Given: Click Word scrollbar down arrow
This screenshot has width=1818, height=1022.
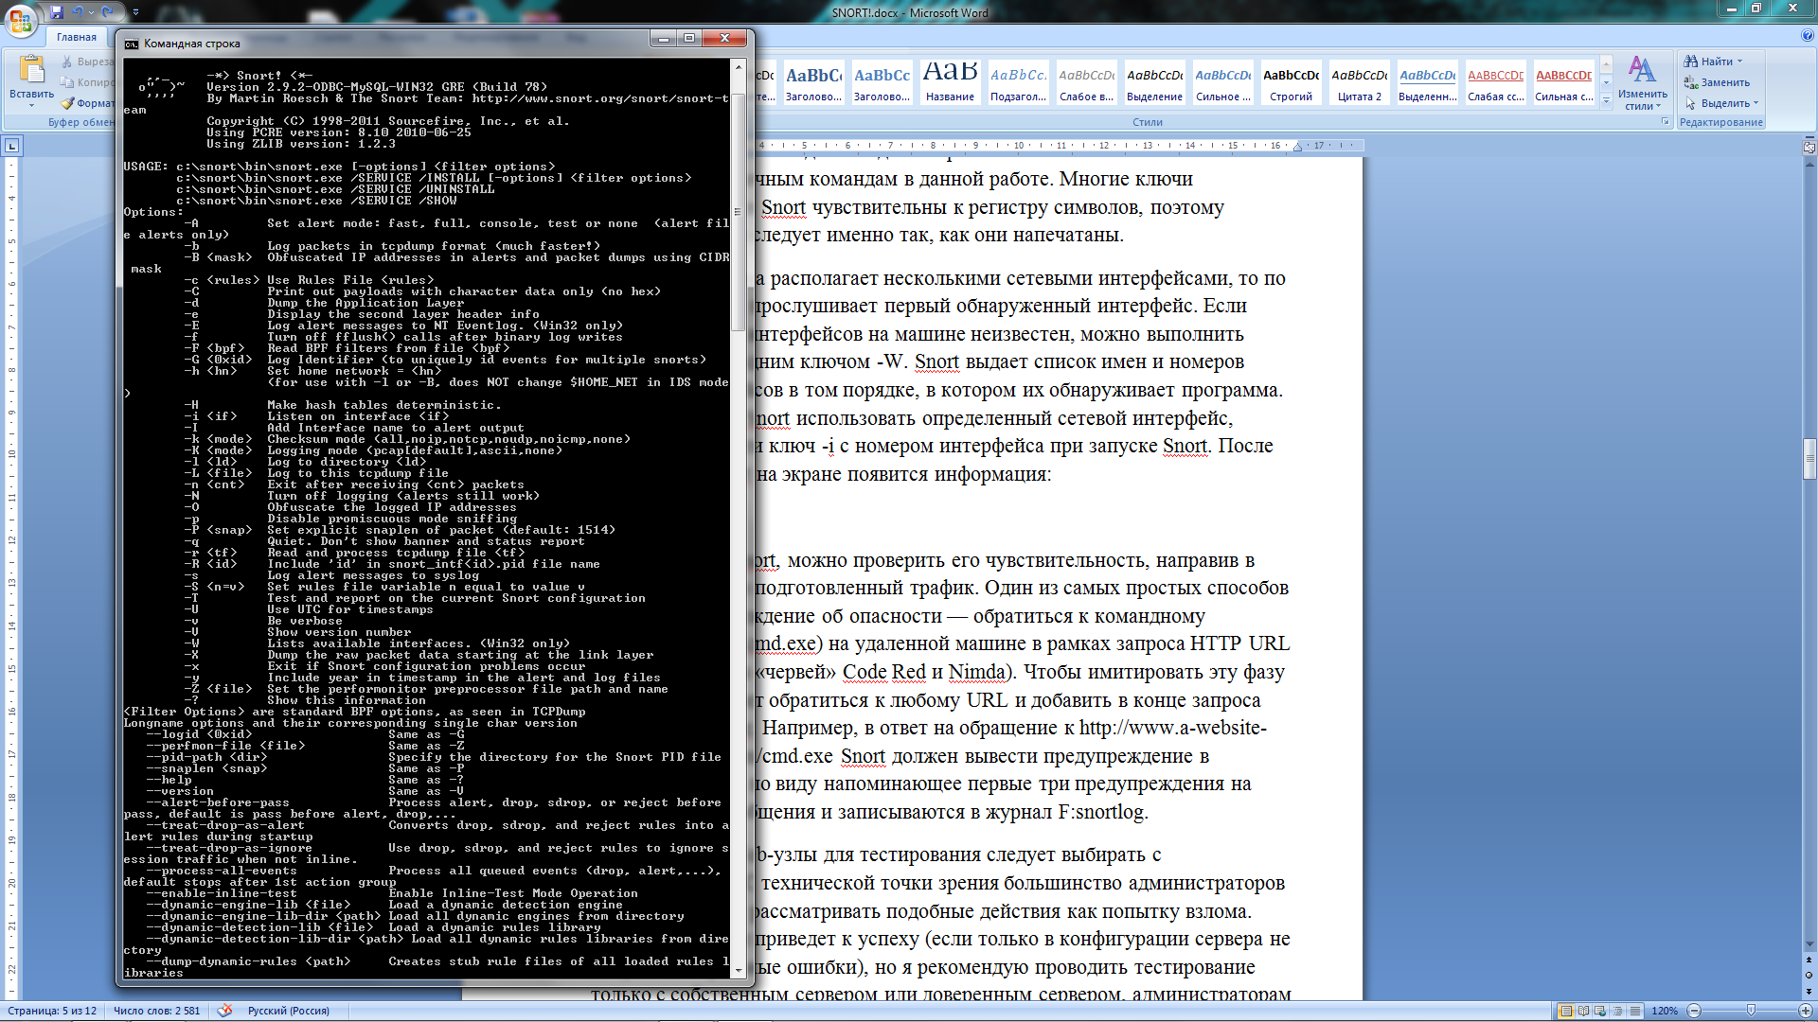Looking at the screenshot, I should coord(1809,944).
